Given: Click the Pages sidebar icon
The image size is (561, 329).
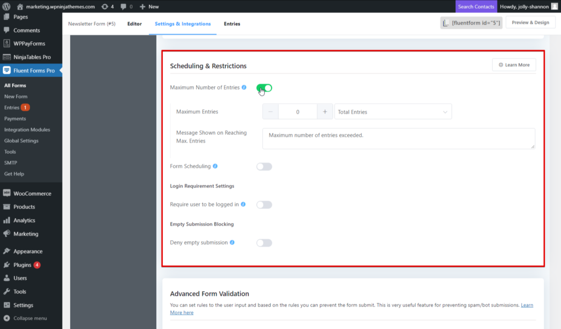Looking at the screenshot, I should (x=7, y=16).
